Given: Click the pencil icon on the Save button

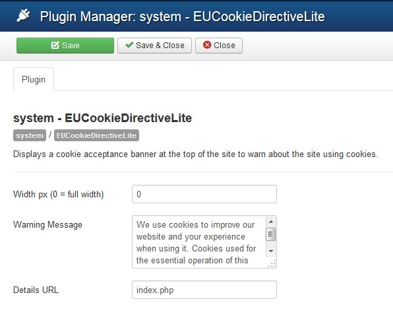Looking at the screenshot, I should [x=55, y=45].
